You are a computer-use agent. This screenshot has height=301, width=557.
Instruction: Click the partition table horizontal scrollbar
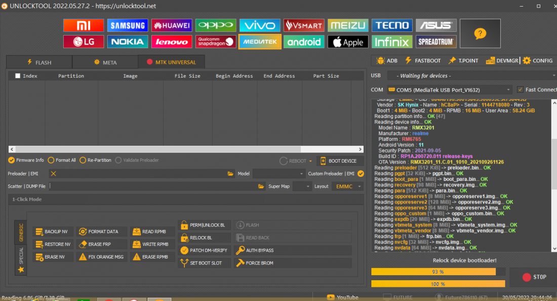tap(186, 149)
